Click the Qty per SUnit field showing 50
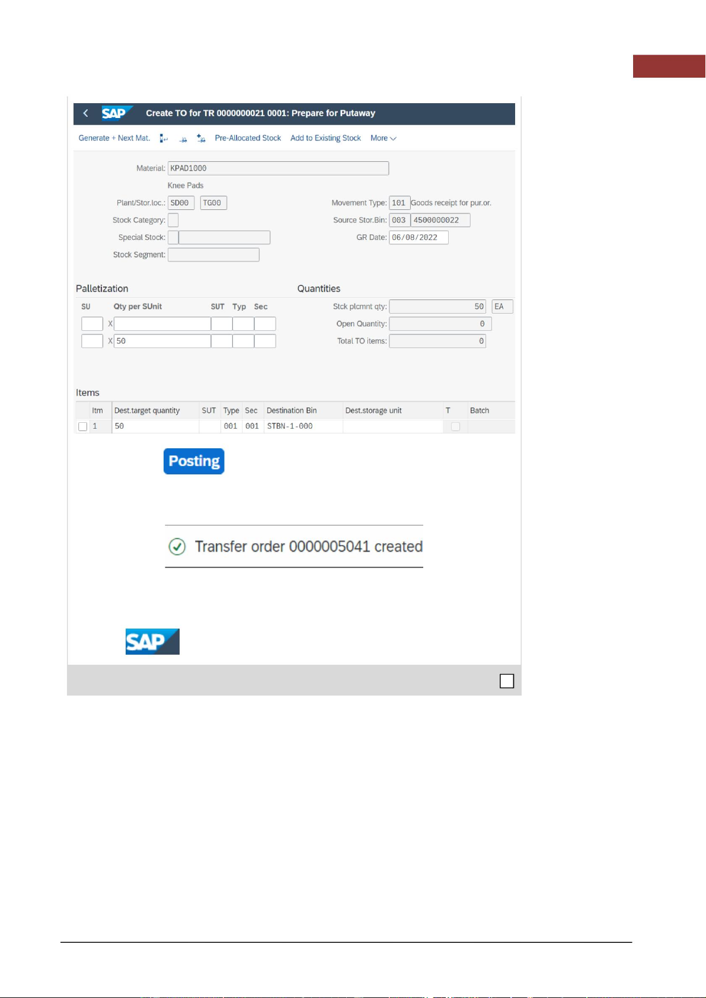Image resolution: width=706 pixels, height=998 pixels. click(162, 341)
